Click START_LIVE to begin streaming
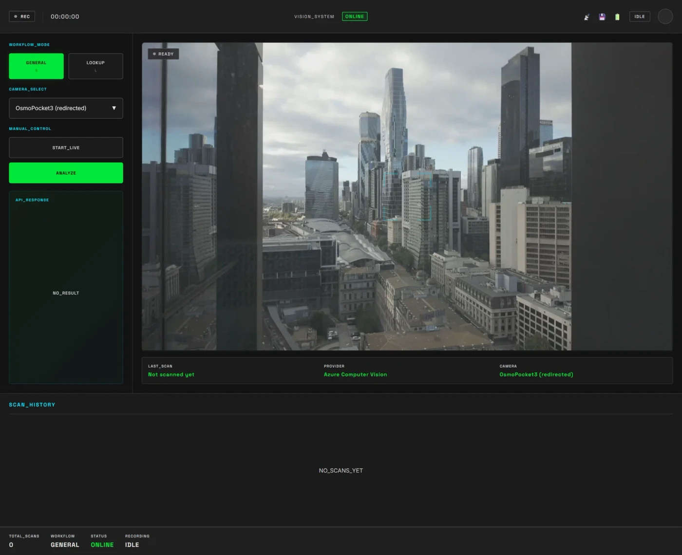The image size is (682, 555). click(x=66, y=148)
